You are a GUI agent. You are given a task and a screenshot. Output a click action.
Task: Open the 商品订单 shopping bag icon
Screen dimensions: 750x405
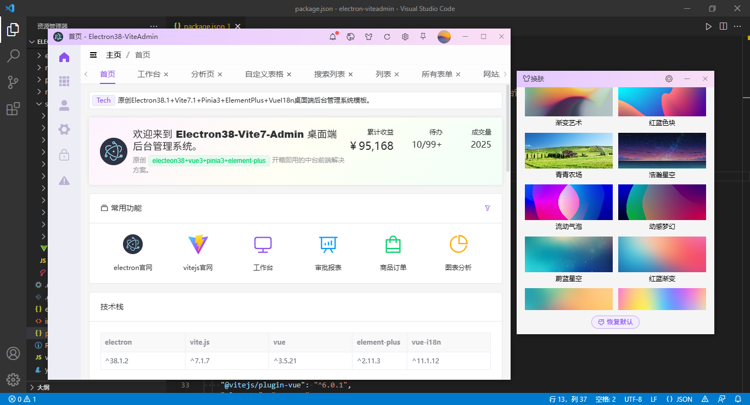(393, 244)
